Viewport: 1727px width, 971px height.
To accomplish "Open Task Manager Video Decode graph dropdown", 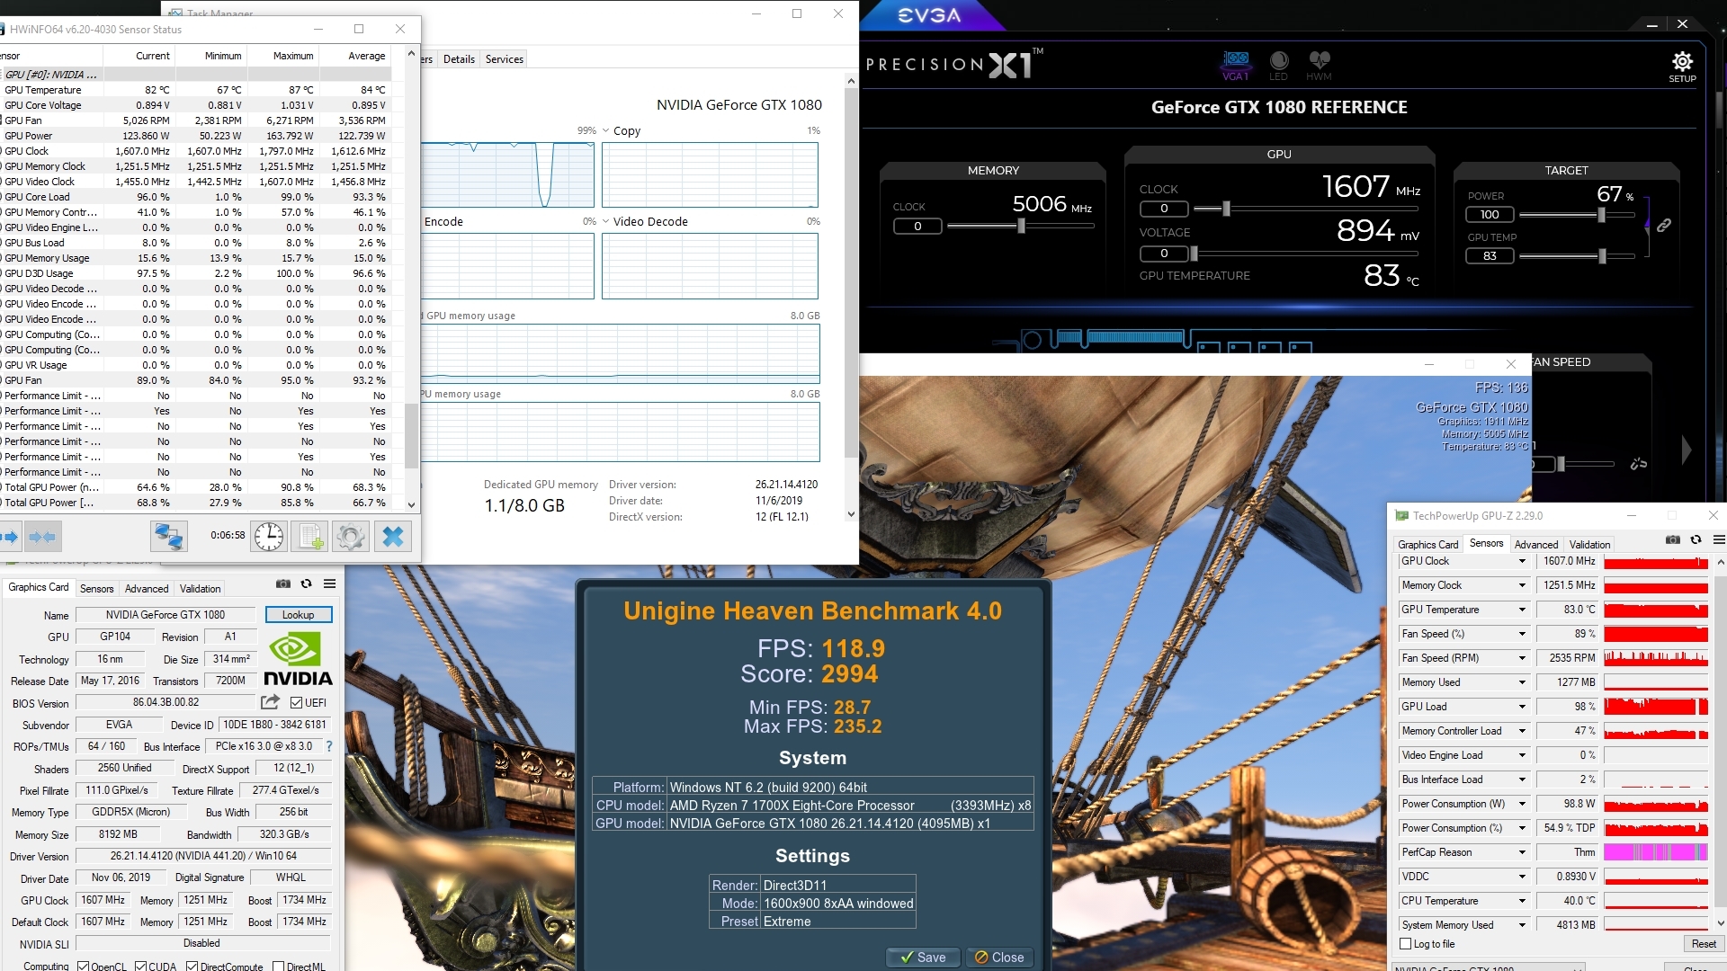I will (x=606, y=222).
